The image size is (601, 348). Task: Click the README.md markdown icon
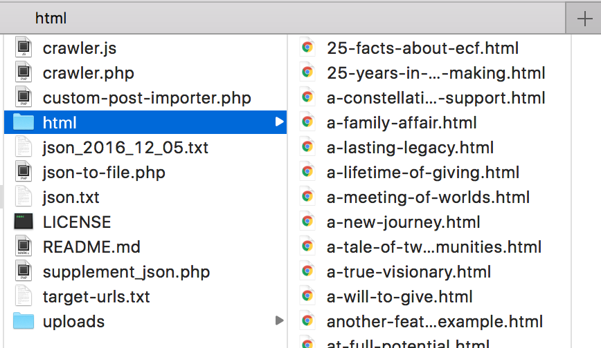point(24,246)
